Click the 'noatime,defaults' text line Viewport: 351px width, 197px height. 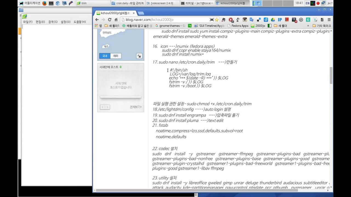point(171,137)
